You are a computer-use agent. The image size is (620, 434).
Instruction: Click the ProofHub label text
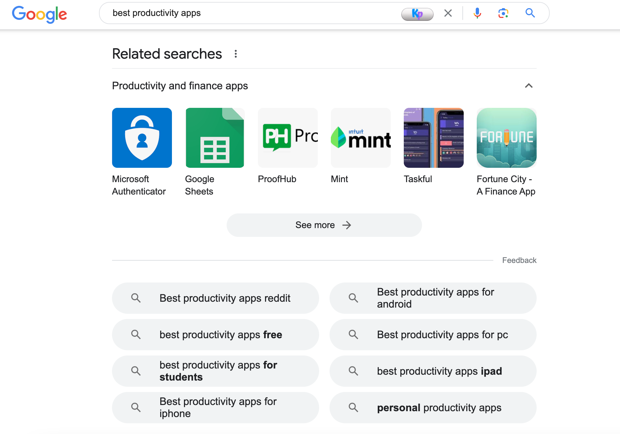pyautogui.click(x=277, y=179)
